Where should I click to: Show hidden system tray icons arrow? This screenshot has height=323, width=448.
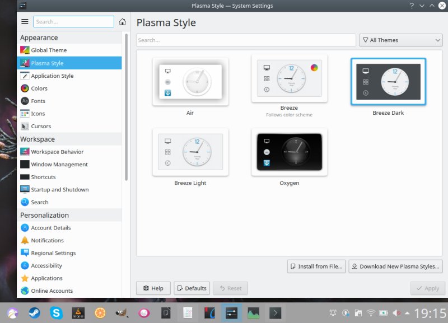pos(407,313)
